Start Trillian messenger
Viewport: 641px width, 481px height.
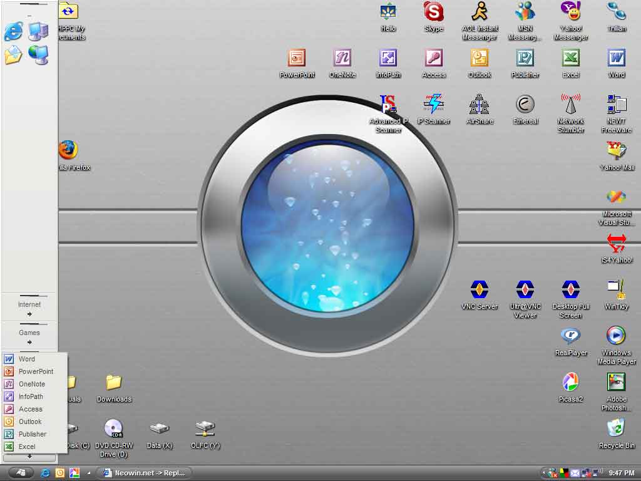pos(616,14)
